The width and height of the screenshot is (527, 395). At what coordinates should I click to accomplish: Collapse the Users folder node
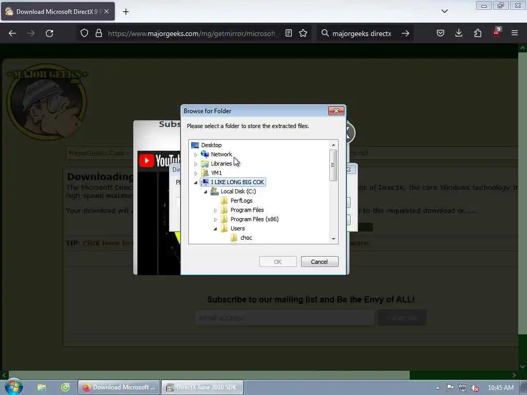[215, 229]
